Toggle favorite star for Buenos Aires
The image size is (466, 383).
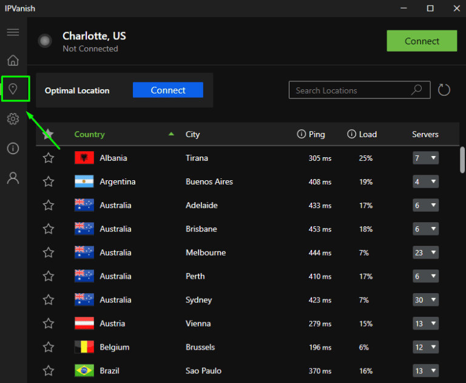pyautogui.click(x=49, y=181)
